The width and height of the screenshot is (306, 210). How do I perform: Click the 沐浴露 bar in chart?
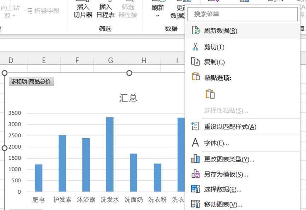coord(86,165)
